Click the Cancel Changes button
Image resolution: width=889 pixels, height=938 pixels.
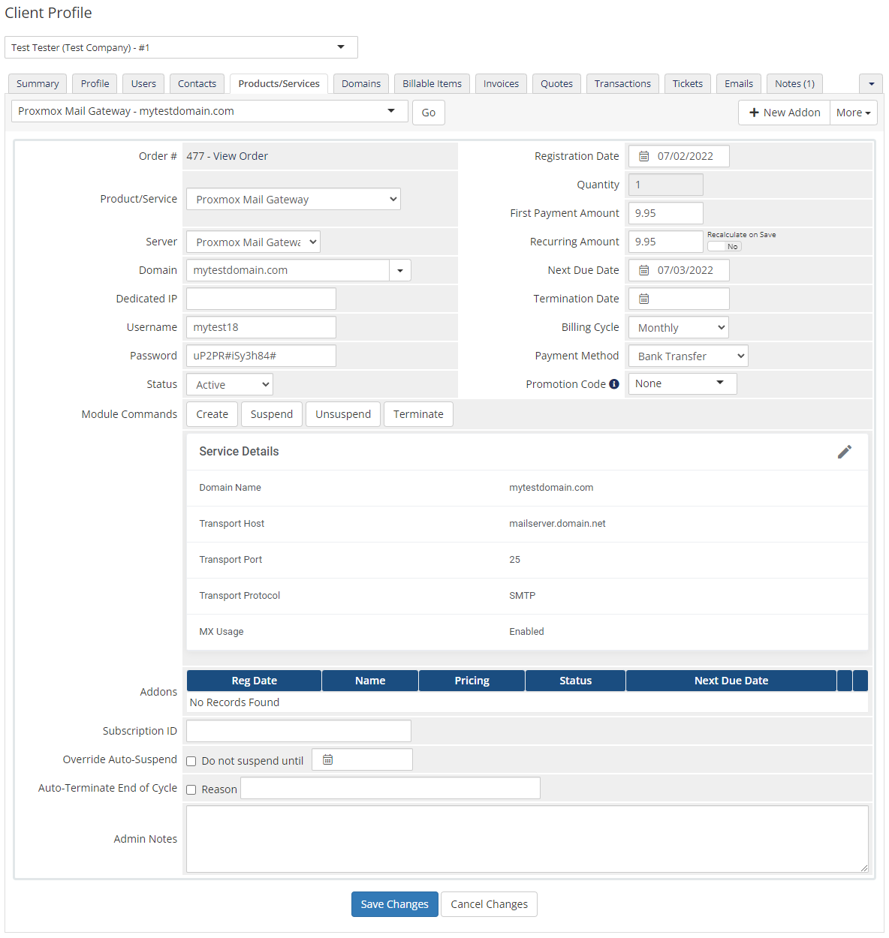coord(490,904)
